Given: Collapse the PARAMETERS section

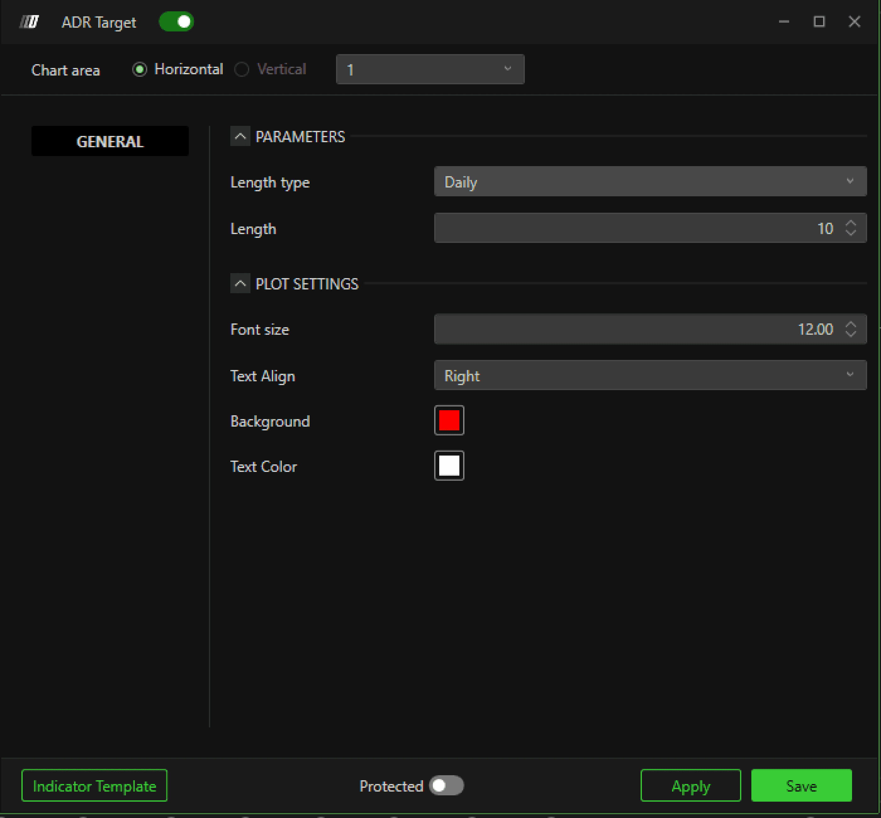Looking at the screenshot, I should [x=240, y=136].
